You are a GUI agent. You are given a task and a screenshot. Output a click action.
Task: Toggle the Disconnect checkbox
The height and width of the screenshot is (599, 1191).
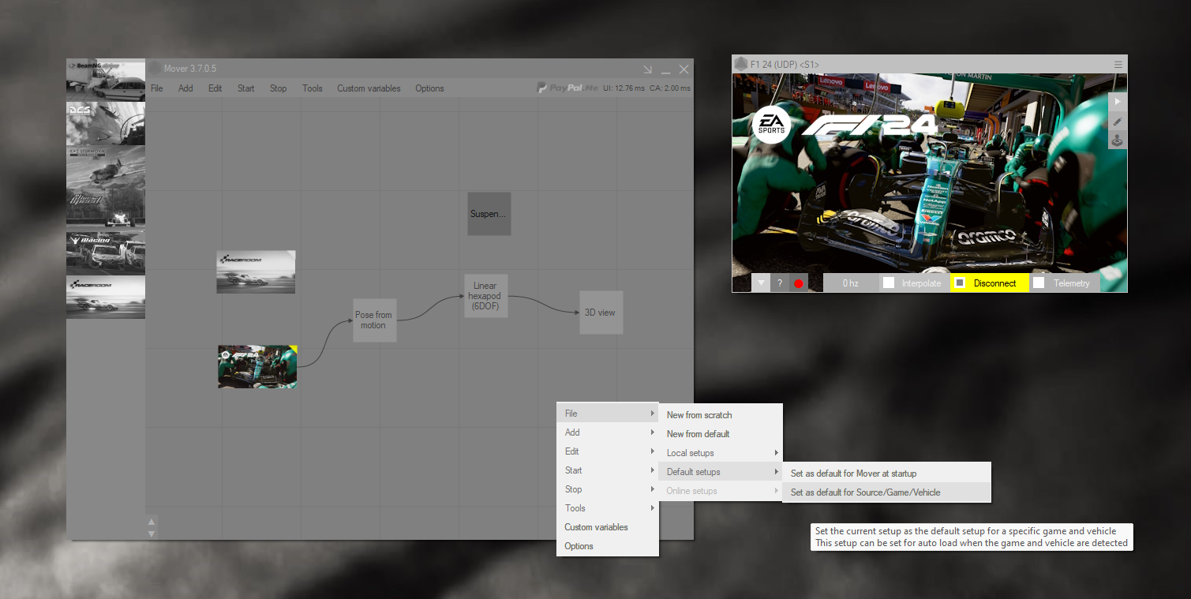960,283
